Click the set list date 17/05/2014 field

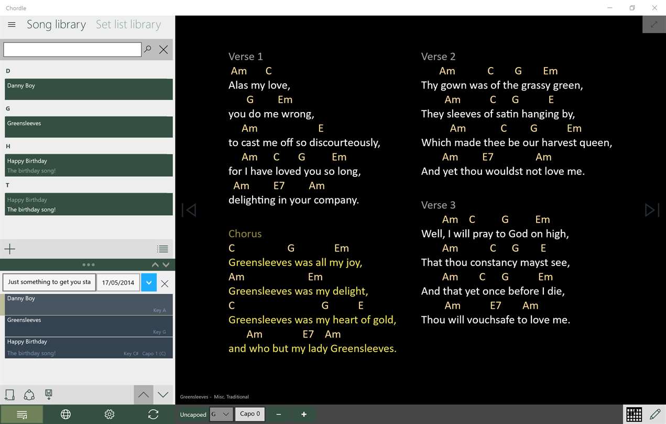(x=118, y=283)
